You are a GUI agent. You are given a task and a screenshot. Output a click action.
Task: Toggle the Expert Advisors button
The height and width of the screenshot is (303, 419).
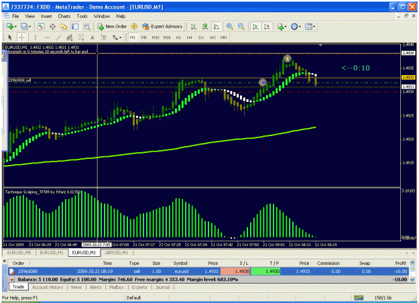point(162,26)
